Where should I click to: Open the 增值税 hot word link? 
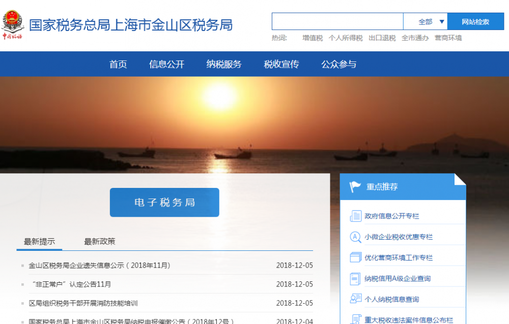[312, 38]
